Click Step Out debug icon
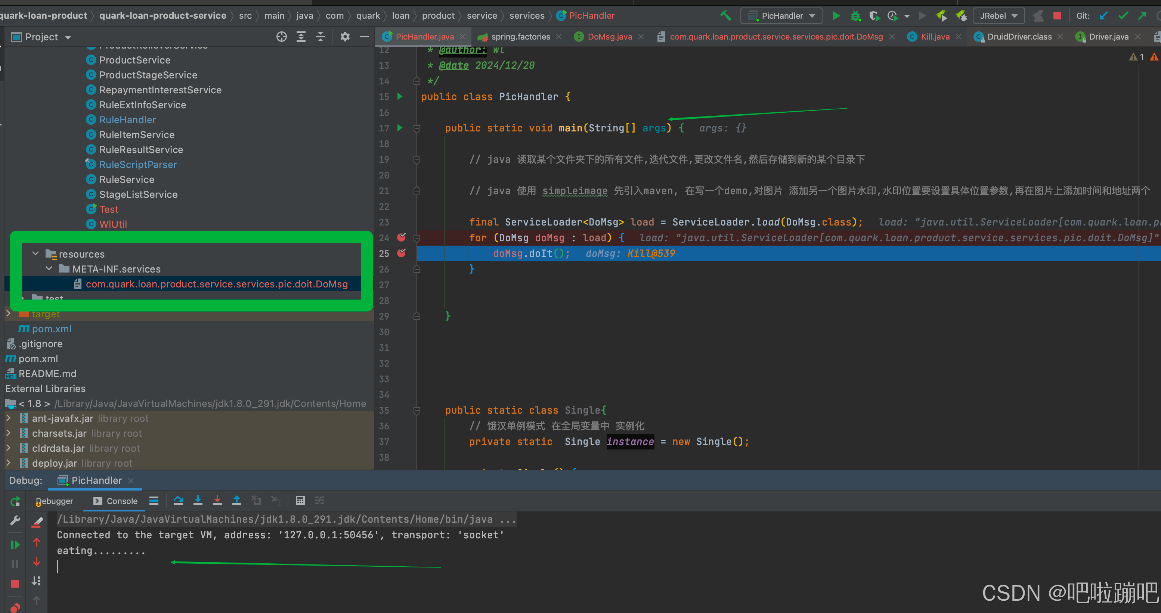Screen dimensions: 1161x613 pyautogui.click(x=236, y=500)
